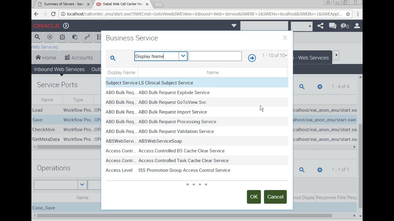Reload the browser page
This screenshot has height=221, width=394.
pos(53,14)
